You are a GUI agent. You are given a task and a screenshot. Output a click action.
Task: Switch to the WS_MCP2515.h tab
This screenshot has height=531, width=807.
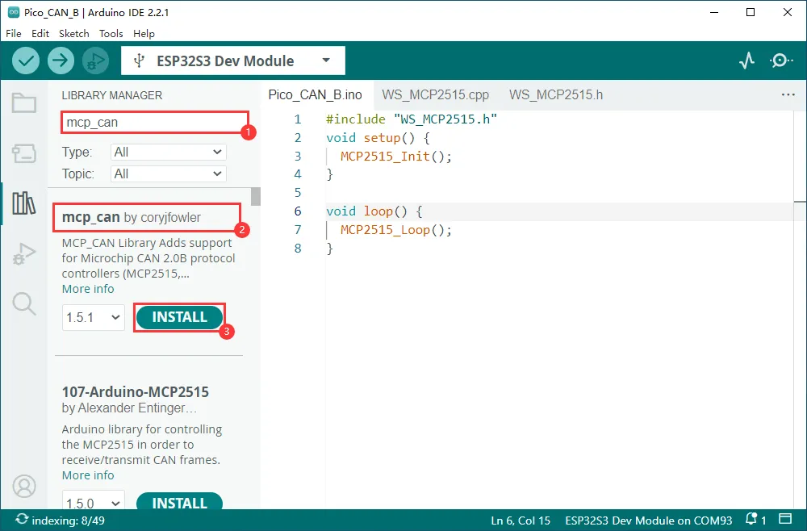pyautogui.click(x=556, y=94)
